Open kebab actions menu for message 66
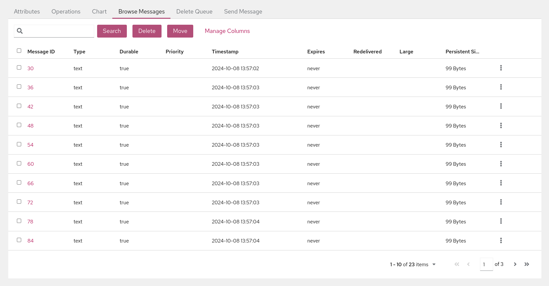The image size is (549, 286). pos(501,183)
